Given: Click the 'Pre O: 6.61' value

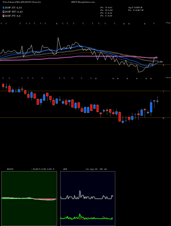Looking at the screenshot, I should pos(106,8).
